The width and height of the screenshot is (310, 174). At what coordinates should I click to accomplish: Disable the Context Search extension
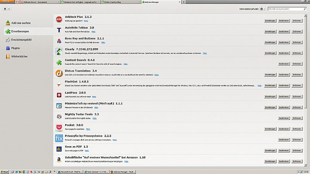point(284,64)
